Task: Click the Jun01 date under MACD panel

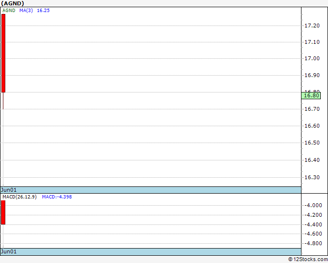Action: click(9, 251)
